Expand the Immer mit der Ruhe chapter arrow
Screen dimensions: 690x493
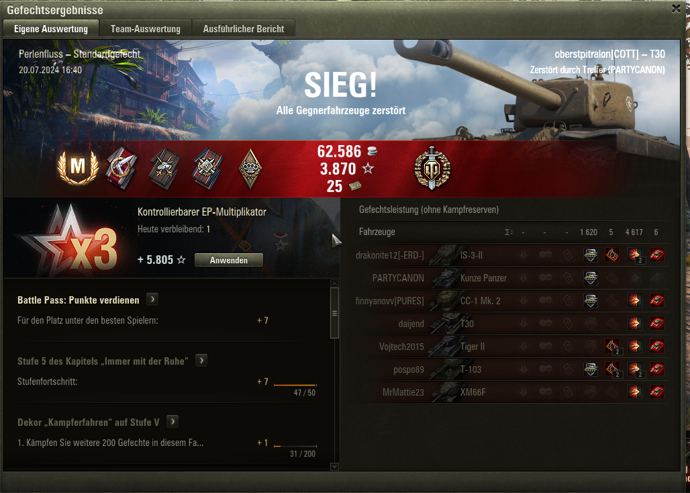201,361
